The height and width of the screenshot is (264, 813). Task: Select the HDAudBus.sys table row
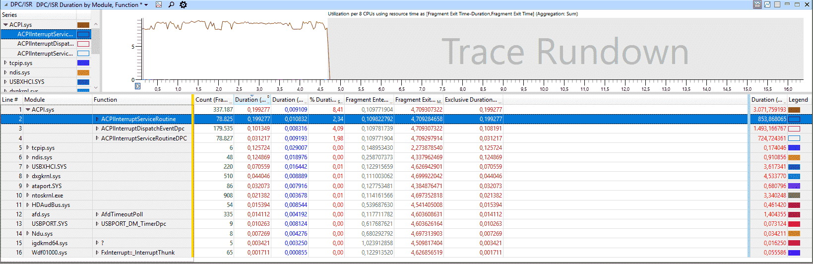point(406,205)
